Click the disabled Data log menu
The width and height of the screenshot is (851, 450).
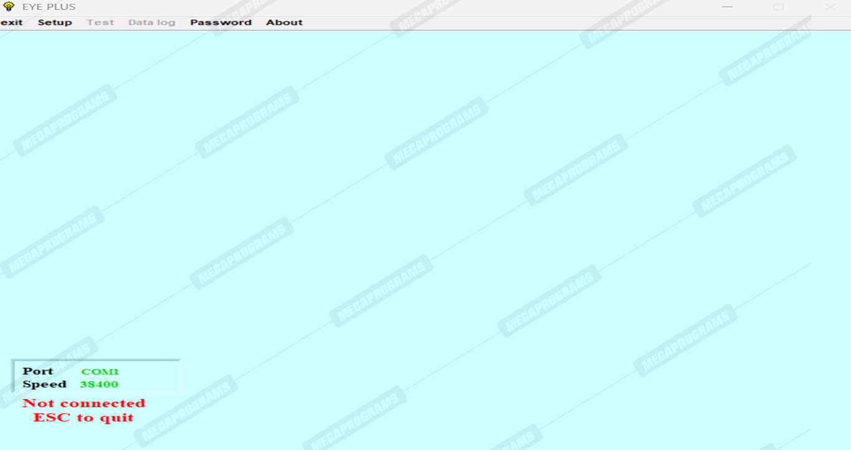[x=152, y=22]
